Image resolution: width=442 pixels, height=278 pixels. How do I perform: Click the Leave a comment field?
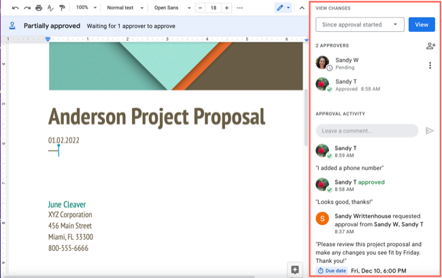(x=367, y=131)
